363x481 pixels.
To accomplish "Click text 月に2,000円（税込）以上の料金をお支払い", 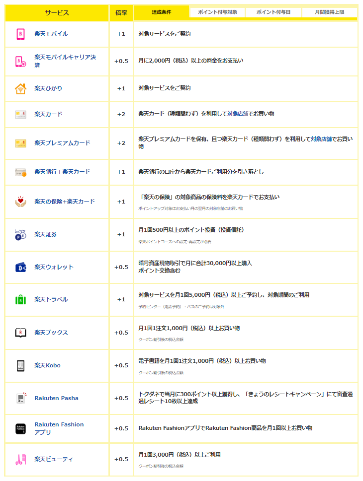I will coord(190,61).
